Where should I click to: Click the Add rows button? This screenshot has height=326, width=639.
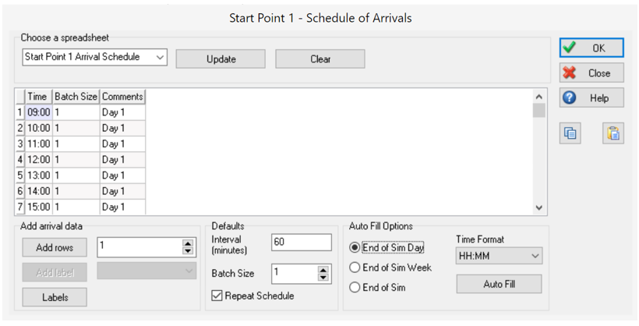point(55,247)
